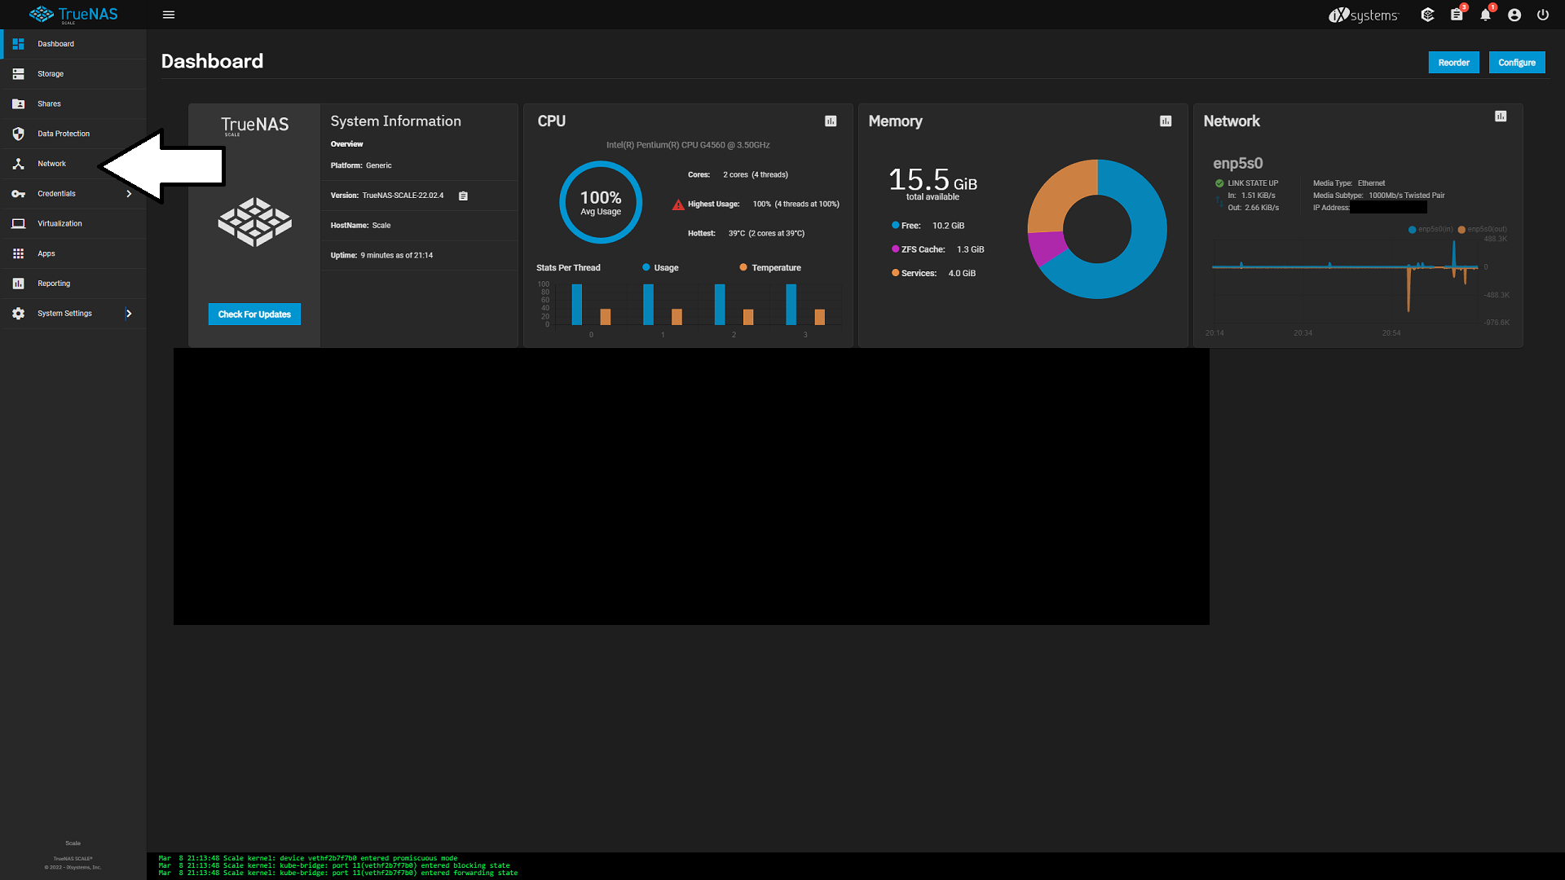This screenshot has height=880, width=1565.
Task: Toggle the sidebar with the hamburger icon
Action: click(169, 15)
